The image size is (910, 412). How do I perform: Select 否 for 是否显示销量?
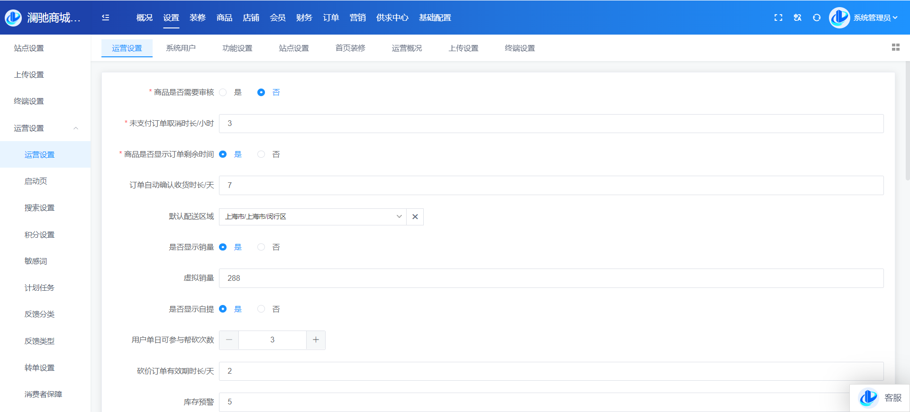[x=261, y=247]
